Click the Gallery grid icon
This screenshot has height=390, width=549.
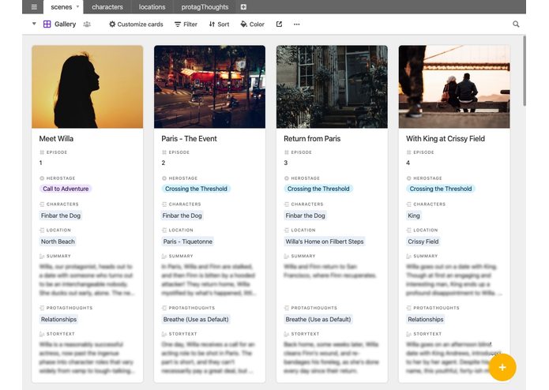47,24
